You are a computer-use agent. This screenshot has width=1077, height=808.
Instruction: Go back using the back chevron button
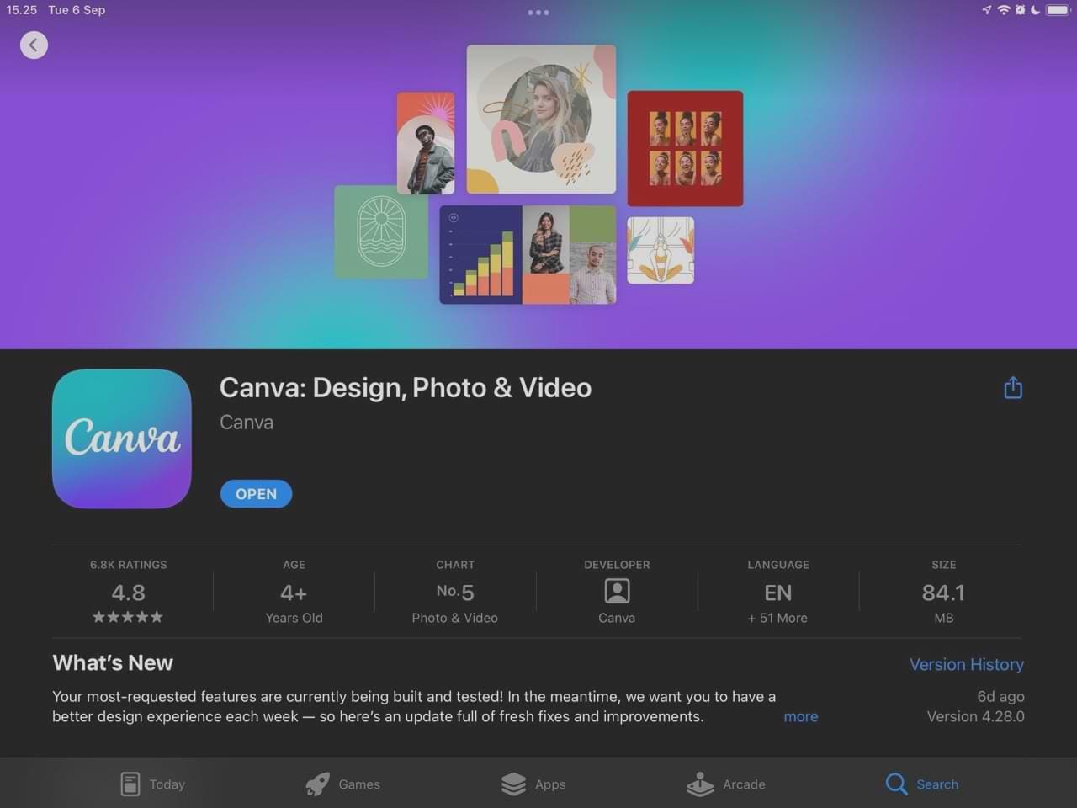[x=34, y=45]
